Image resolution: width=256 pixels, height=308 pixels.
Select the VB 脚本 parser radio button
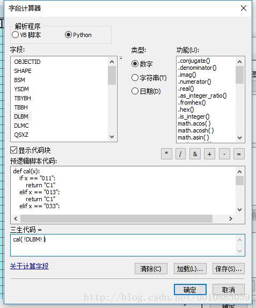click(x=16, y=35)
